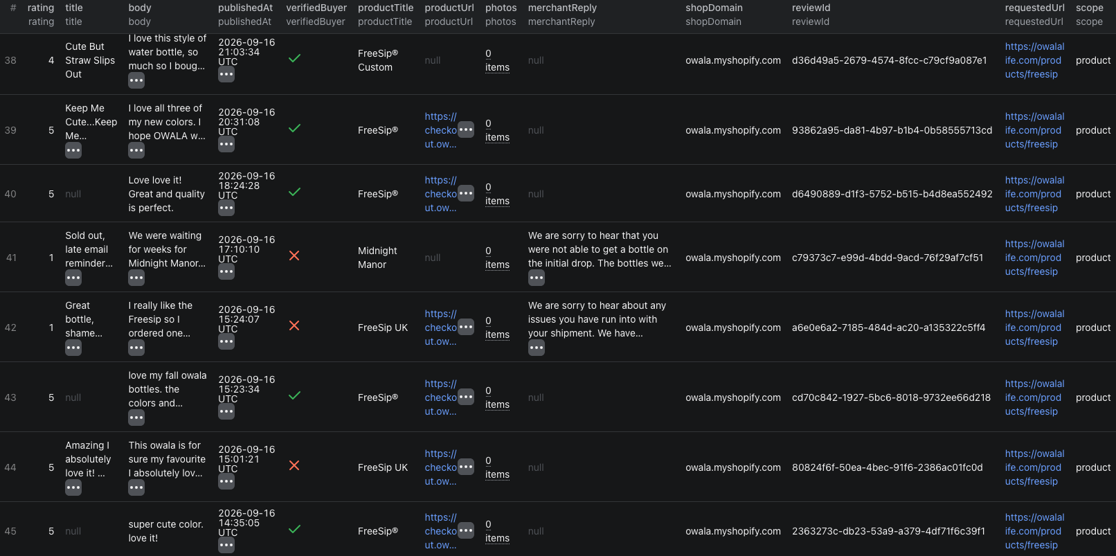Image resolution: width=1116 pixels, height=556 pixels.
Task: Click verifiedBuyer checkmark in row 39
Action: pyautogui.click(x=294, y=129)
